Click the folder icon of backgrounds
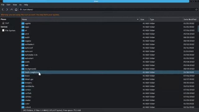Screen dimensions: 199x112 pyautogui.click(x=23, y=69)
